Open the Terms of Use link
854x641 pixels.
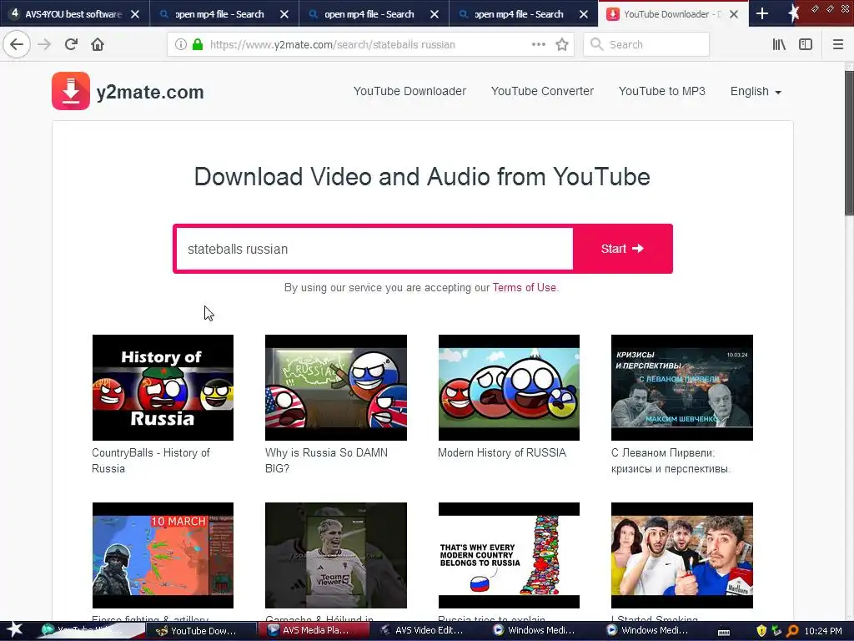pos(524,287)
